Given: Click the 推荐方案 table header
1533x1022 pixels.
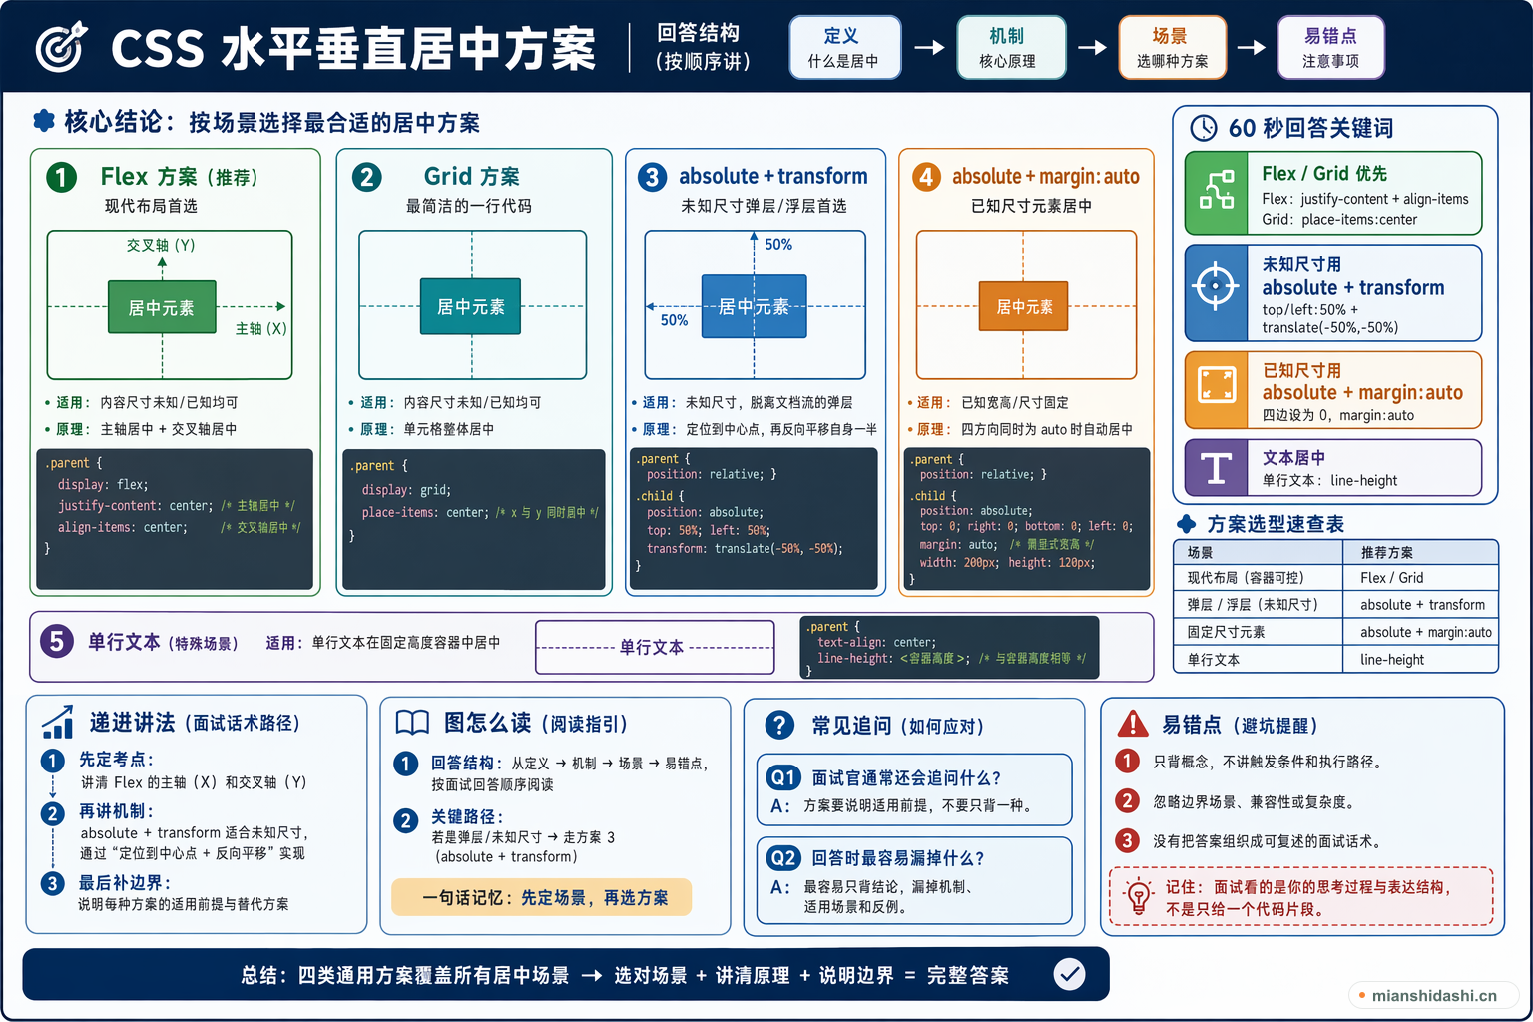Looking at the screenshot, I should [x=1422, y=552].
